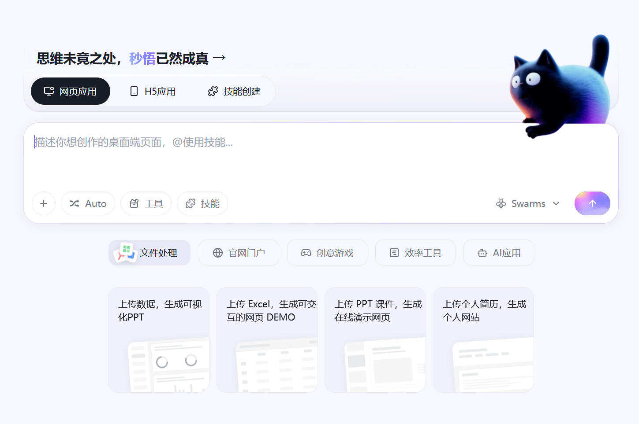The height and width of the screenshot is (424, 639).
Task: Select the 官网门户 category chip
Action: pyautogui.click(x=239, y=253)
